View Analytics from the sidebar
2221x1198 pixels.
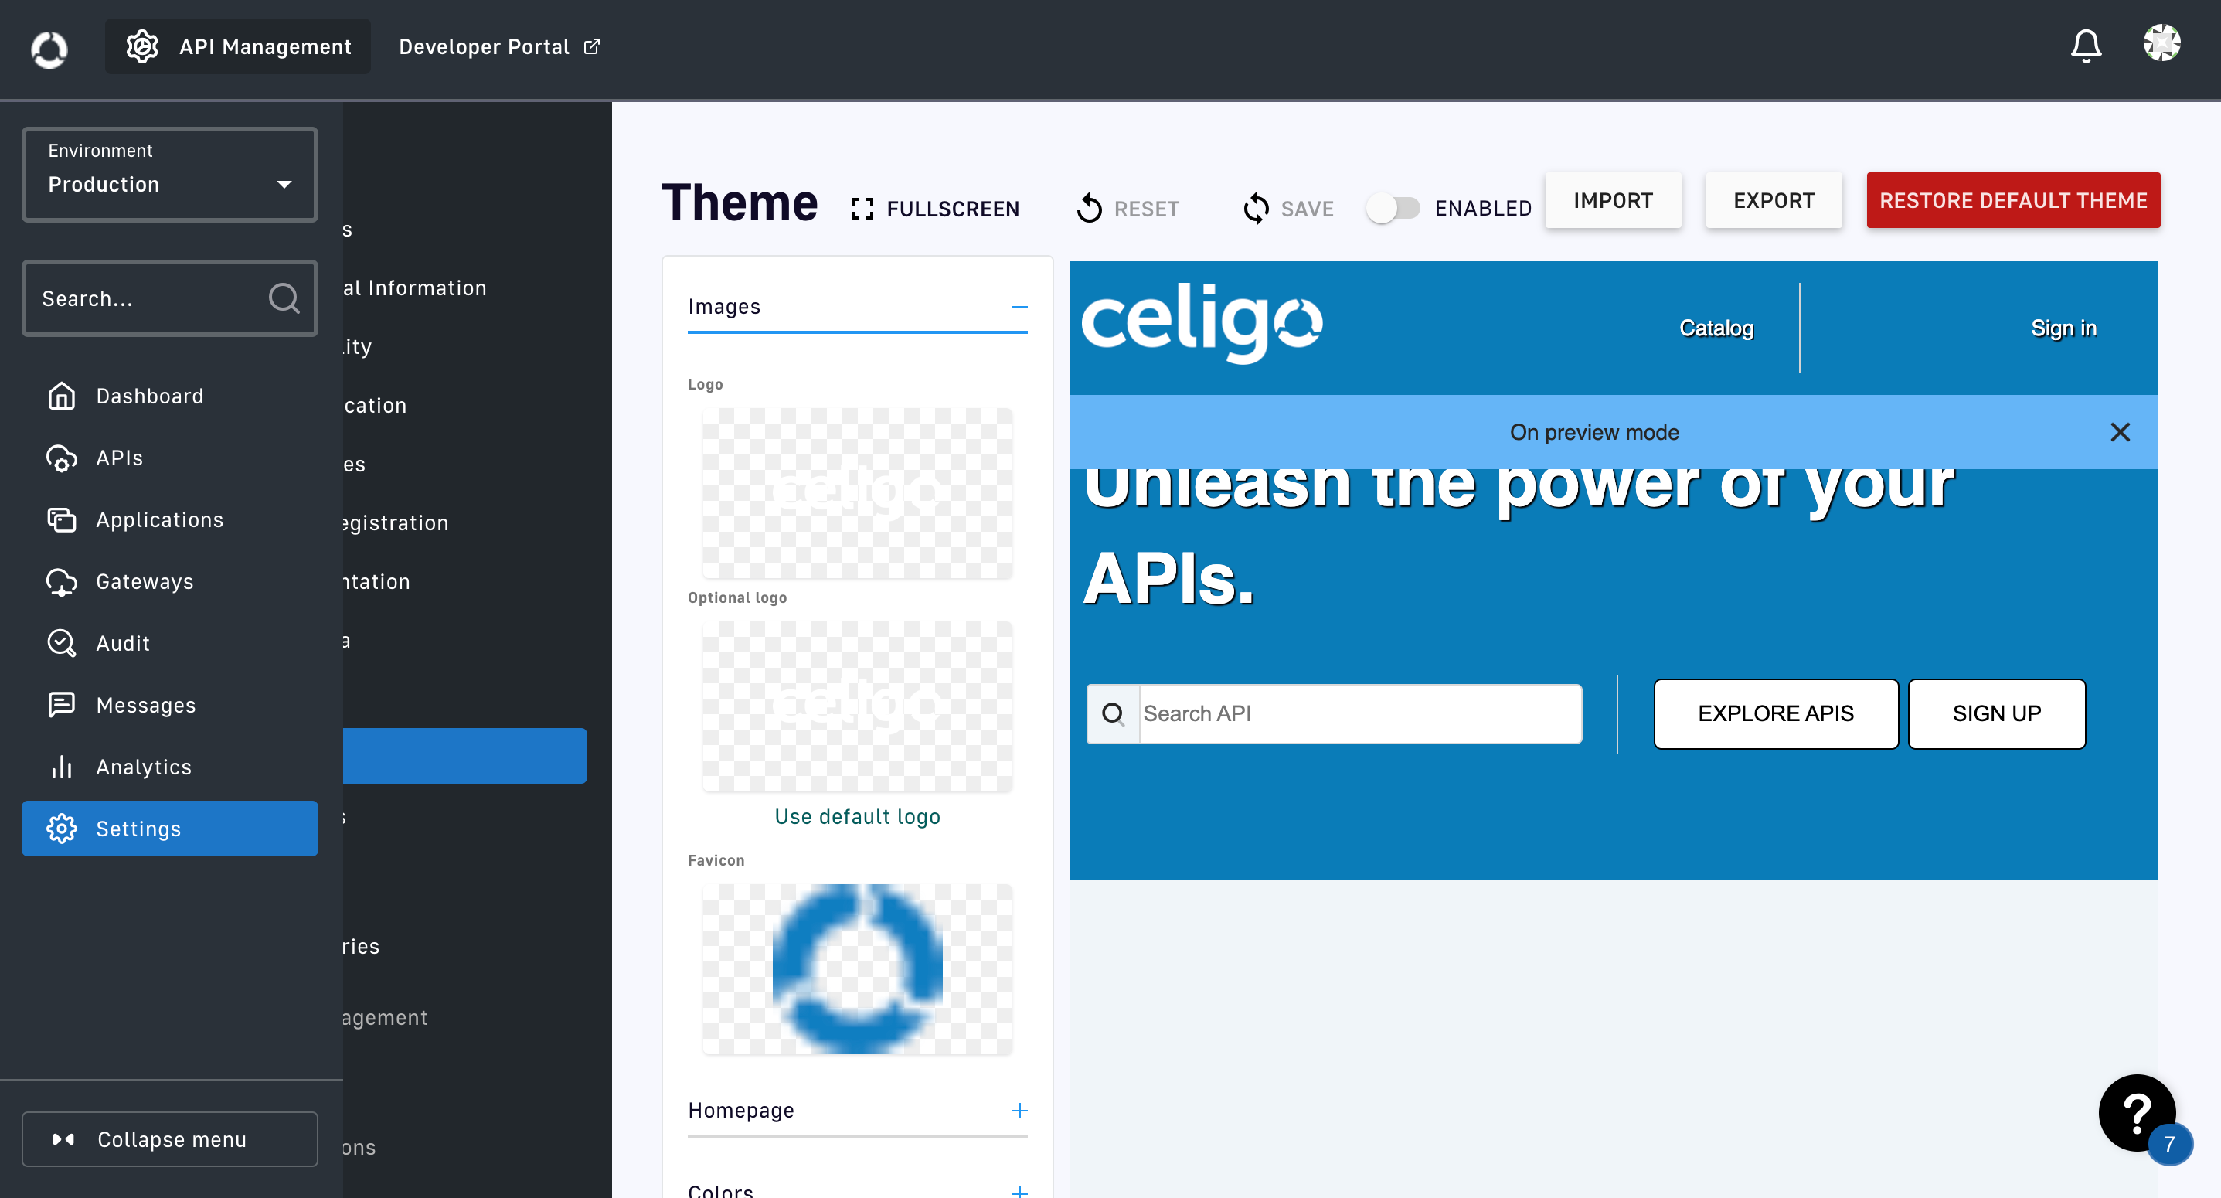pyautogui.click(x=143, y=767)
